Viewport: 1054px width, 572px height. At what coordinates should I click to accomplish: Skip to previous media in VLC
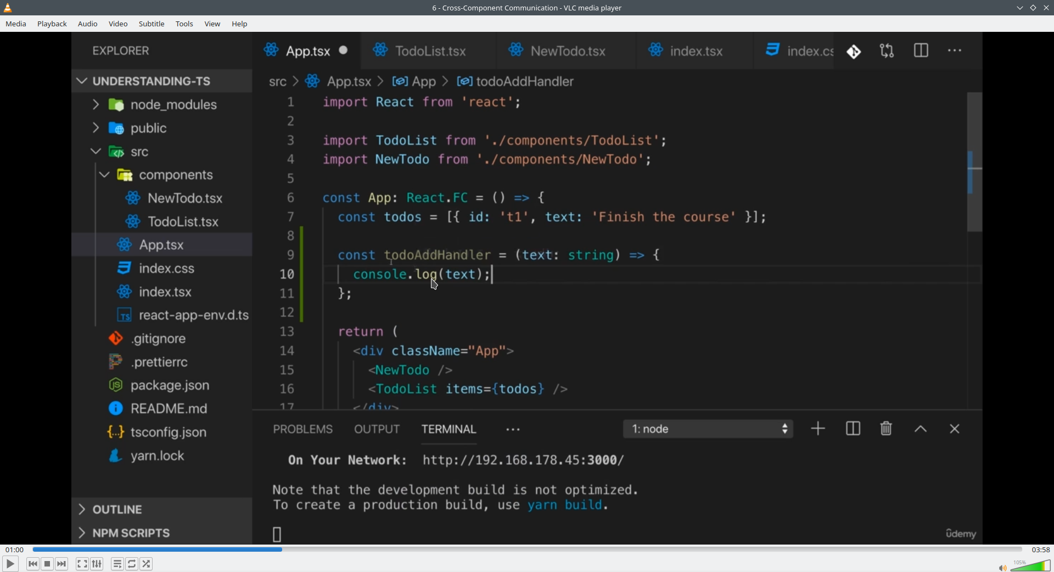coord(33,564)
